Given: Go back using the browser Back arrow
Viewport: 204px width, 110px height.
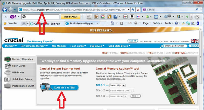Looking at the screenshot, I should (5, 10).
